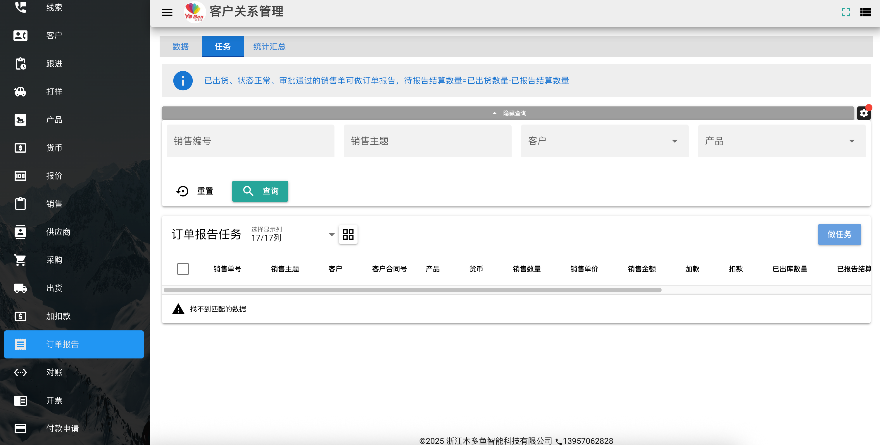Switch to the 数据 tab
The image size is (880, 445).
point(180,46)
